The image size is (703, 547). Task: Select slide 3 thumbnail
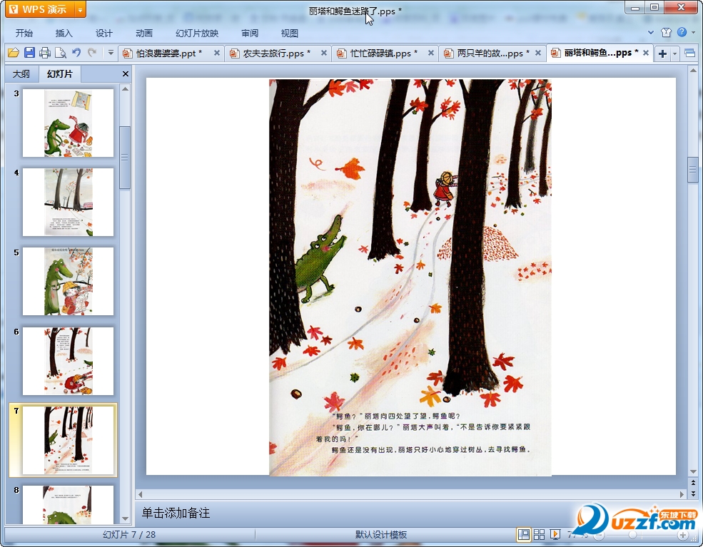pos(68,123)
